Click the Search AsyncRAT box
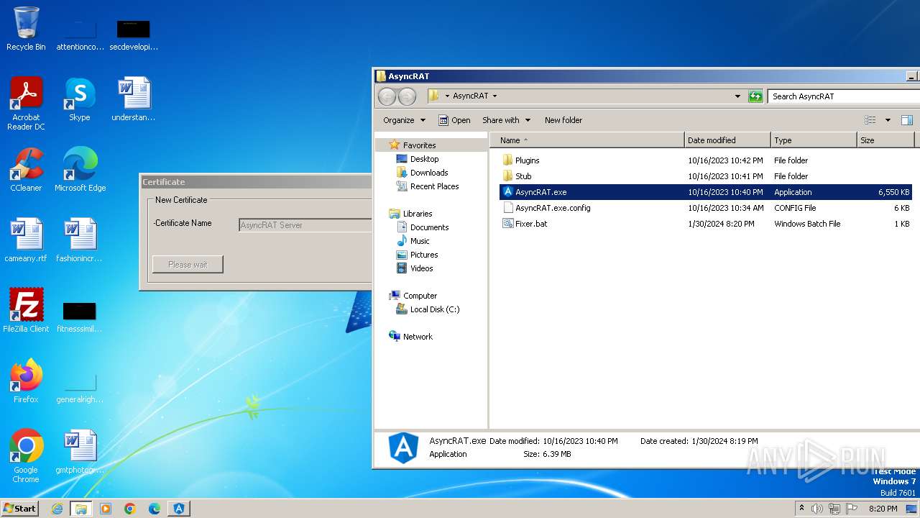The width and height of the screenshot is (920, 518). [x=842, y=96]
